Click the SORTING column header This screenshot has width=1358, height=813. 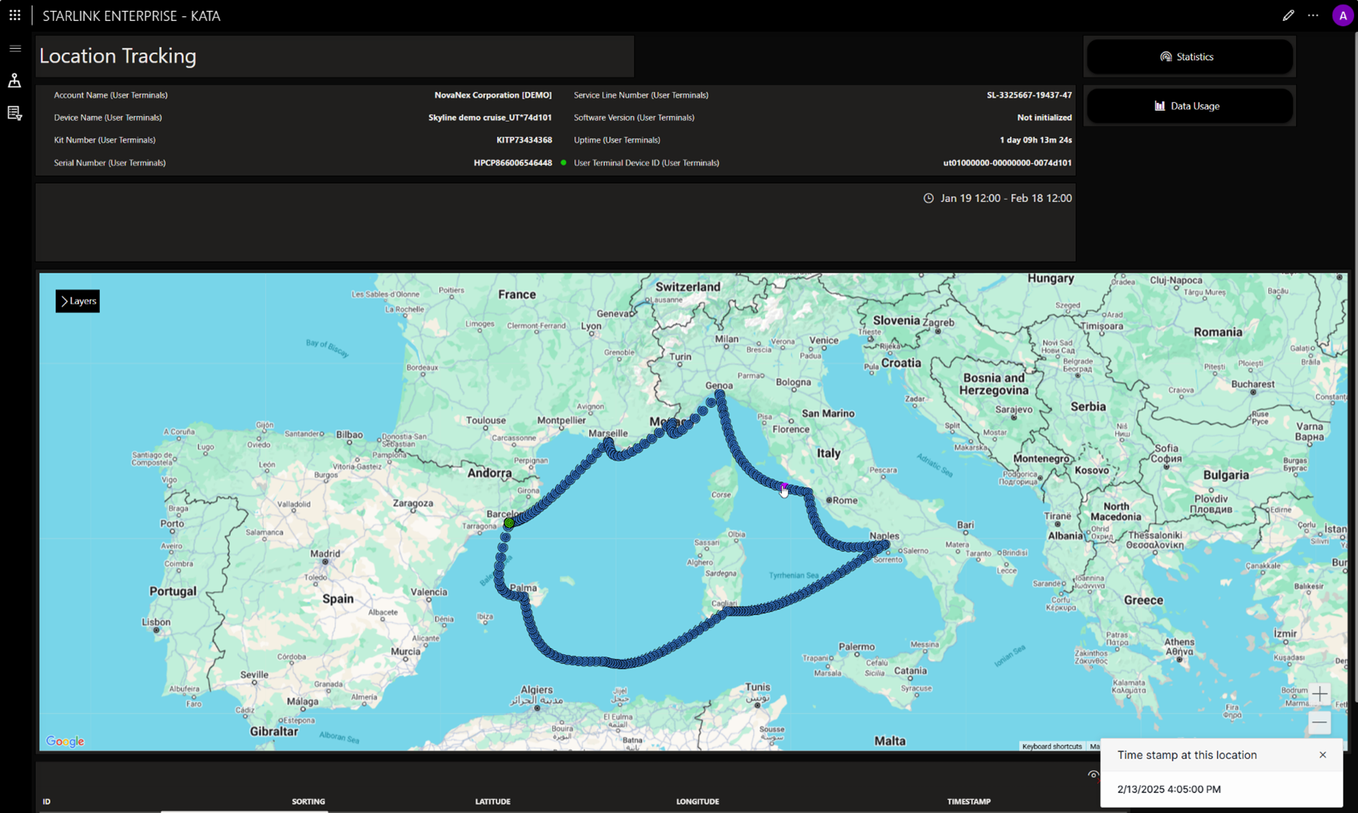[x=308, y=801]
